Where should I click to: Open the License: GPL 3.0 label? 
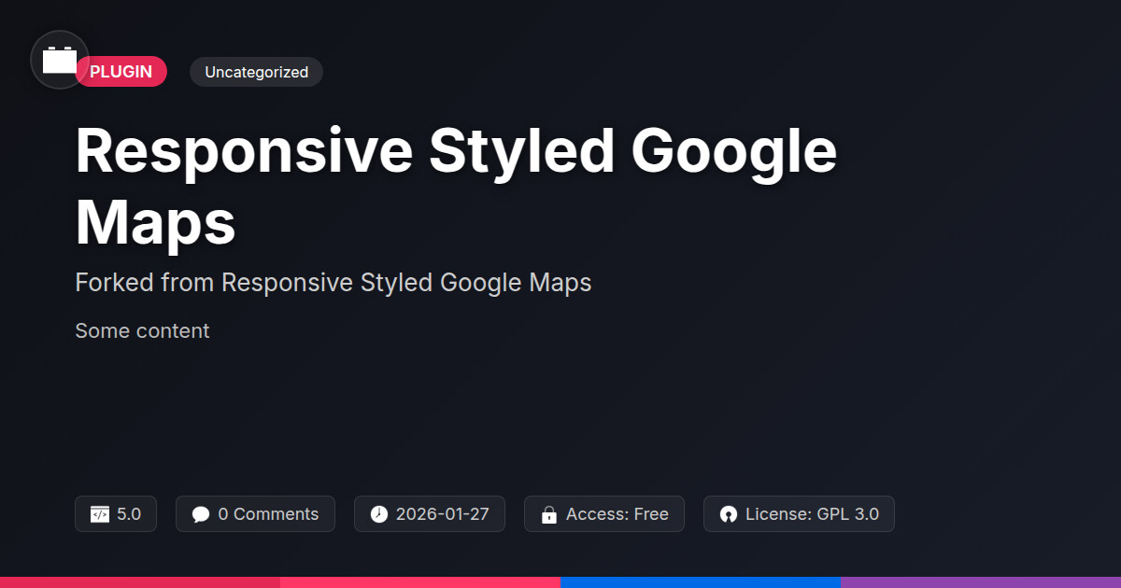[x=812, y=514]
